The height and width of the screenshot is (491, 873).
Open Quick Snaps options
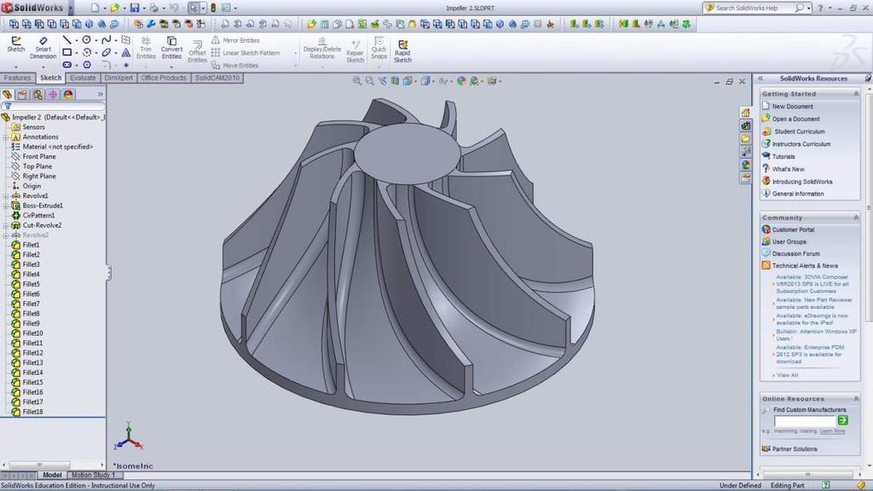[379, 49]
